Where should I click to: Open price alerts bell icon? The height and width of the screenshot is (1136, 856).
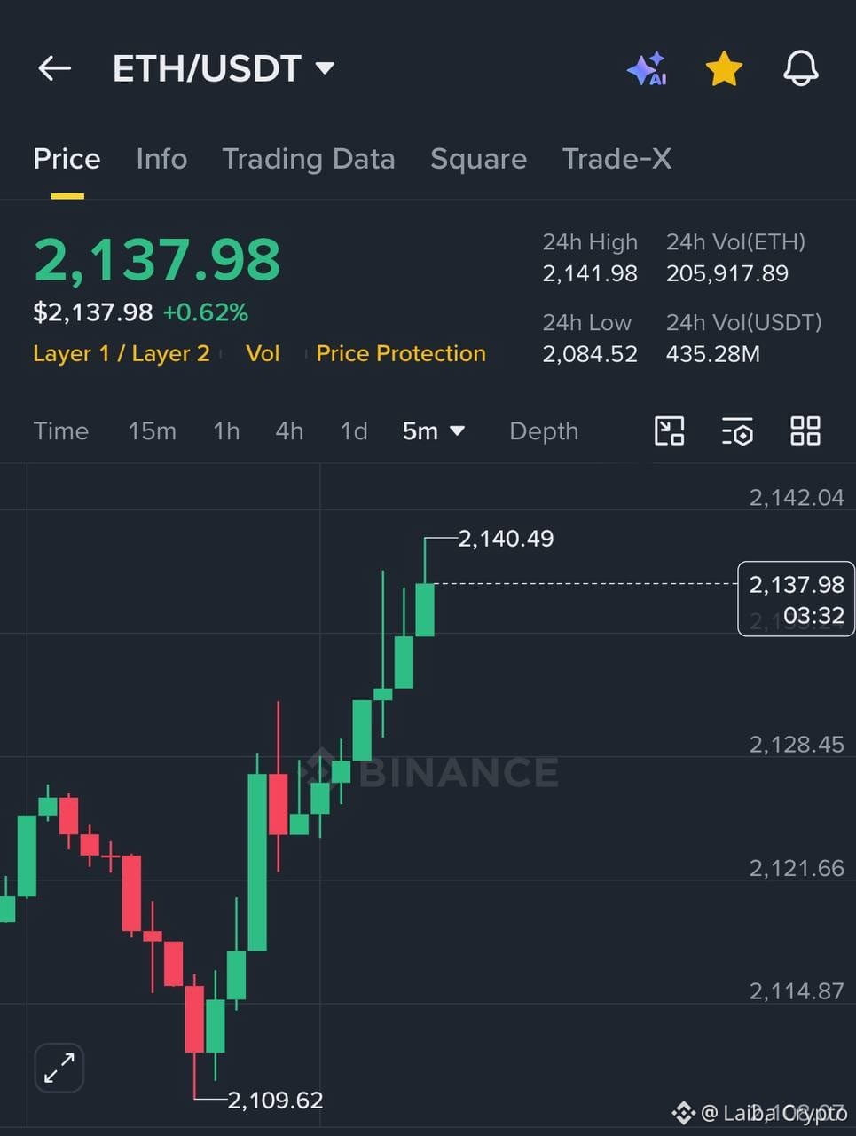[x=800, y=68]
